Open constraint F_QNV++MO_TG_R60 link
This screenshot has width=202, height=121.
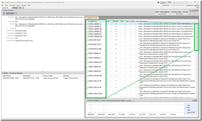pos(95,94)
